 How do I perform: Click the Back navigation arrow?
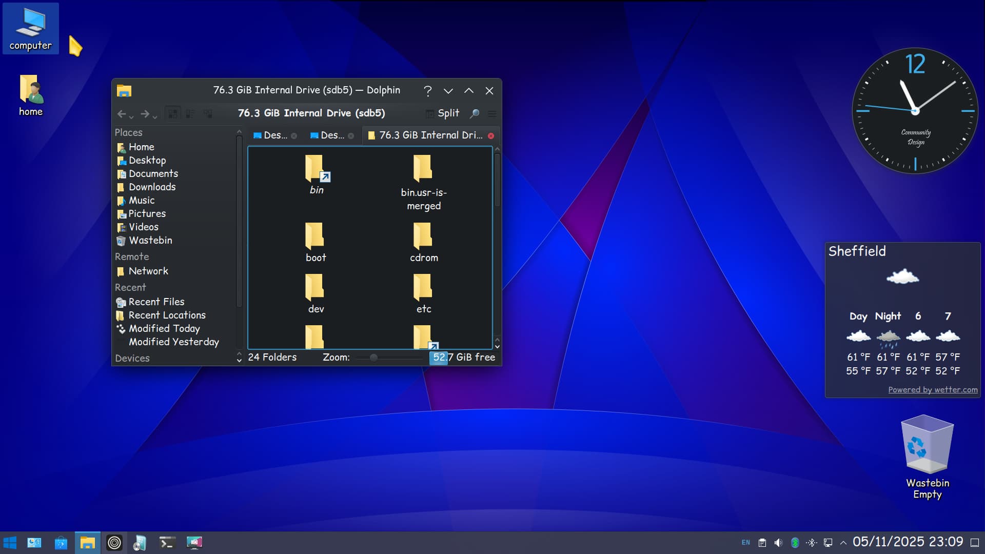point(121,114)
